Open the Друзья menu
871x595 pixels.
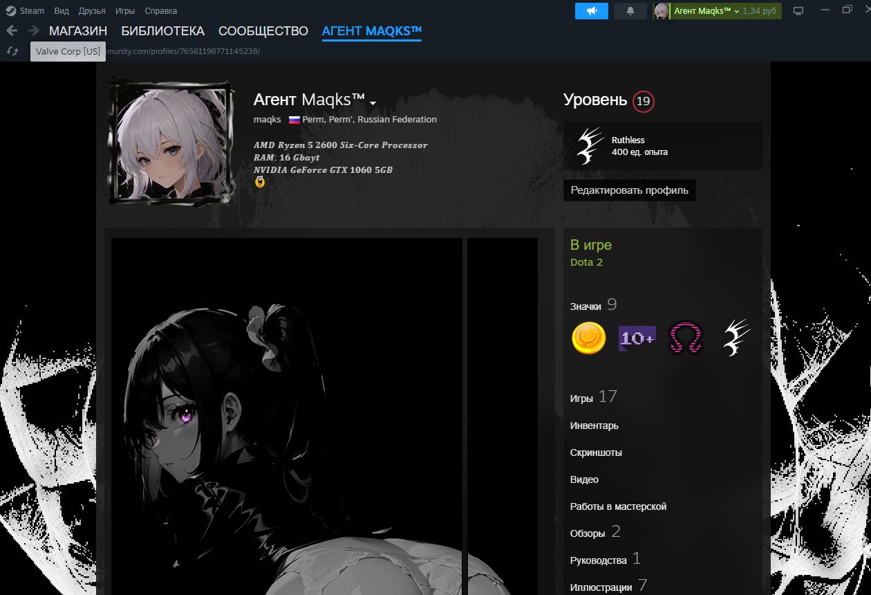[x=92, y=11]
